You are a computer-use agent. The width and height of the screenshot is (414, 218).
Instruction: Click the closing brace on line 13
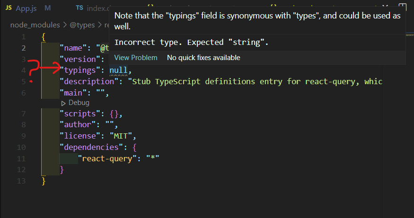(44, 181)
